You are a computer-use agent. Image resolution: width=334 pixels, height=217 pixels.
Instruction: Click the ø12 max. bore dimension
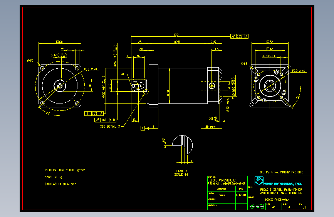point(228,105)
